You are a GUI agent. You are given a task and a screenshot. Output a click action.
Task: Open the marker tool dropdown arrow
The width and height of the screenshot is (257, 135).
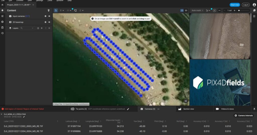click(63, 11)
